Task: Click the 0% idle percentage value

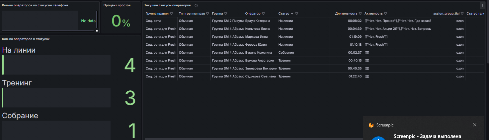Action: coord(121,21)
